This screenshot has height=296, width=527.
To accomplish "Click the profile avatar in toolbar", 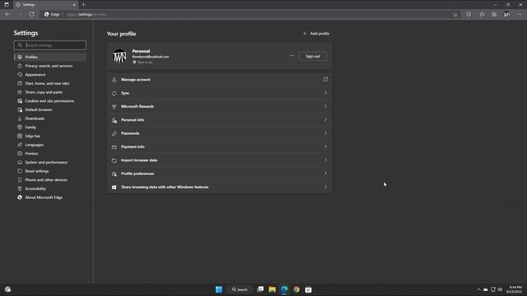I will (506, 15).
